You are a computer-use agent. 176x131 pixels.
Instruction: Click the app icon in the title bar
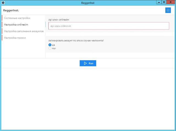[3, 2]
